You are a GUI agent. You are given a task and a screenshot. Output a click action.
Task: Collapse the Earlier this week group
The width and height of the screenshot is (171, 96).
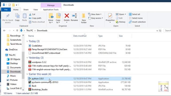[x=27, y=74]
